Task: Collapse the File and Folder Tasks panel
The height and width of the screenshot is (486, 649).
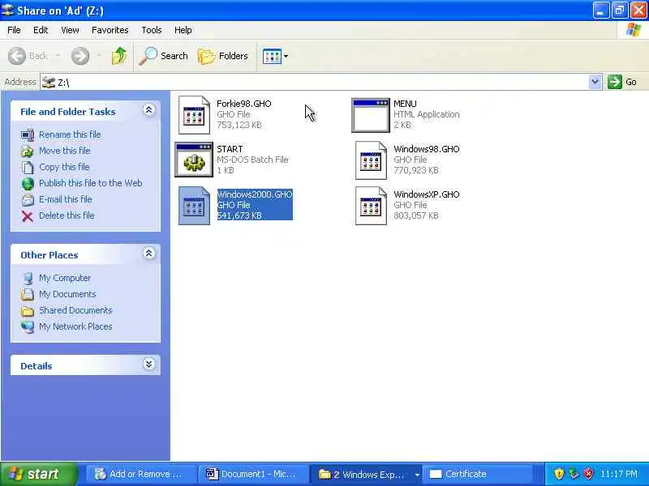Action: point(149,110)
